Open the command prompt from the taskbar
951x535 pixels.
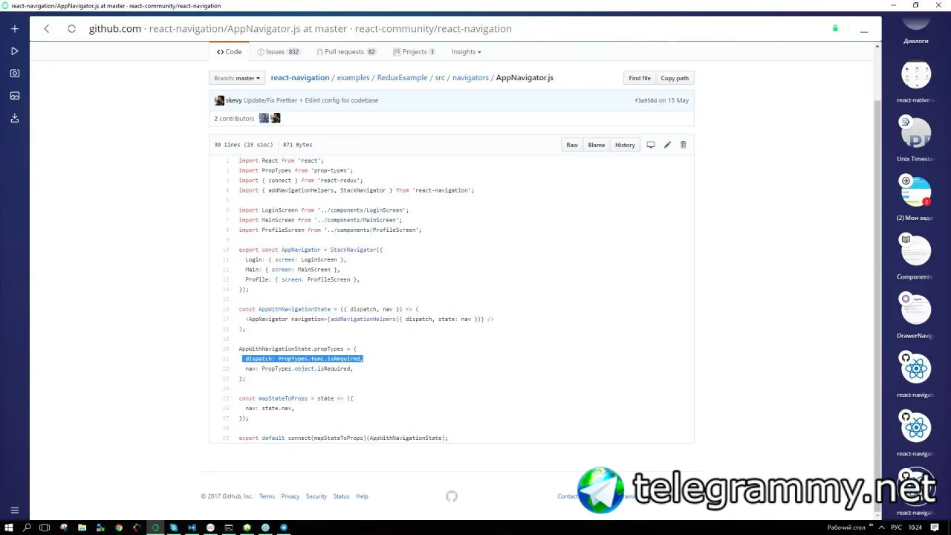pyautogui.click(x=229, y=528)
